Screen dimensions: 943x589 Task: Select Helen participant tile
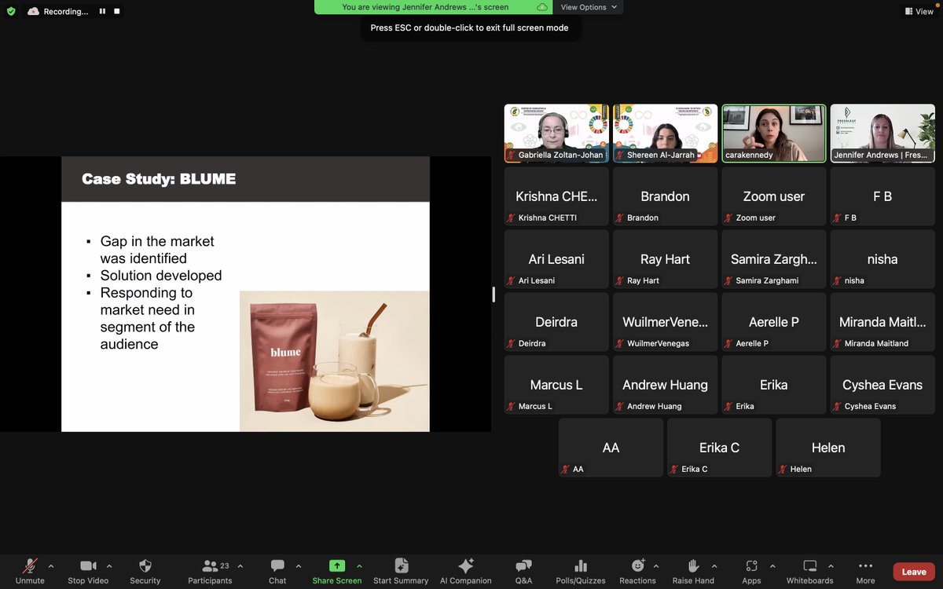pyautogui.click(x=828, y=448)
